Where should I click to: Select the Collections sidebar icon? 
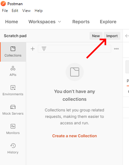13,52
